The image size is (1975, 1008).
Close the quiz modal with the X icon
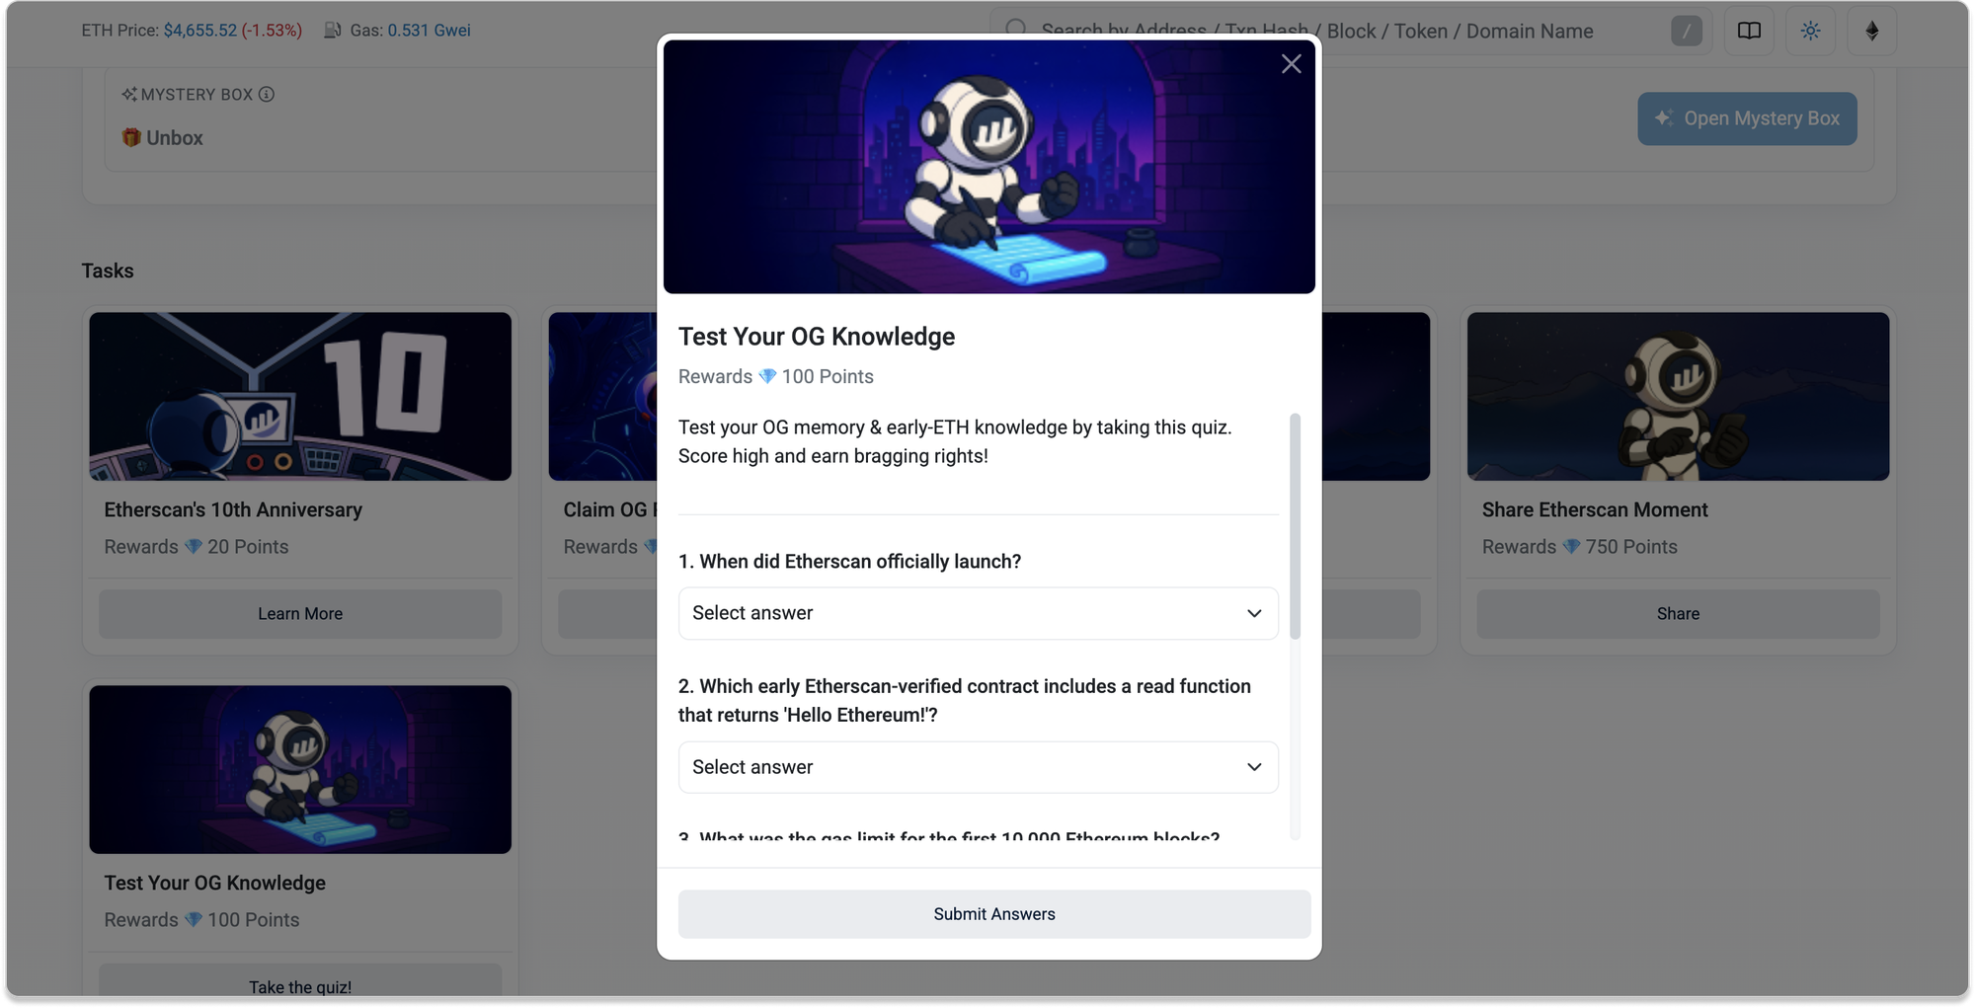pos(1291,64)
